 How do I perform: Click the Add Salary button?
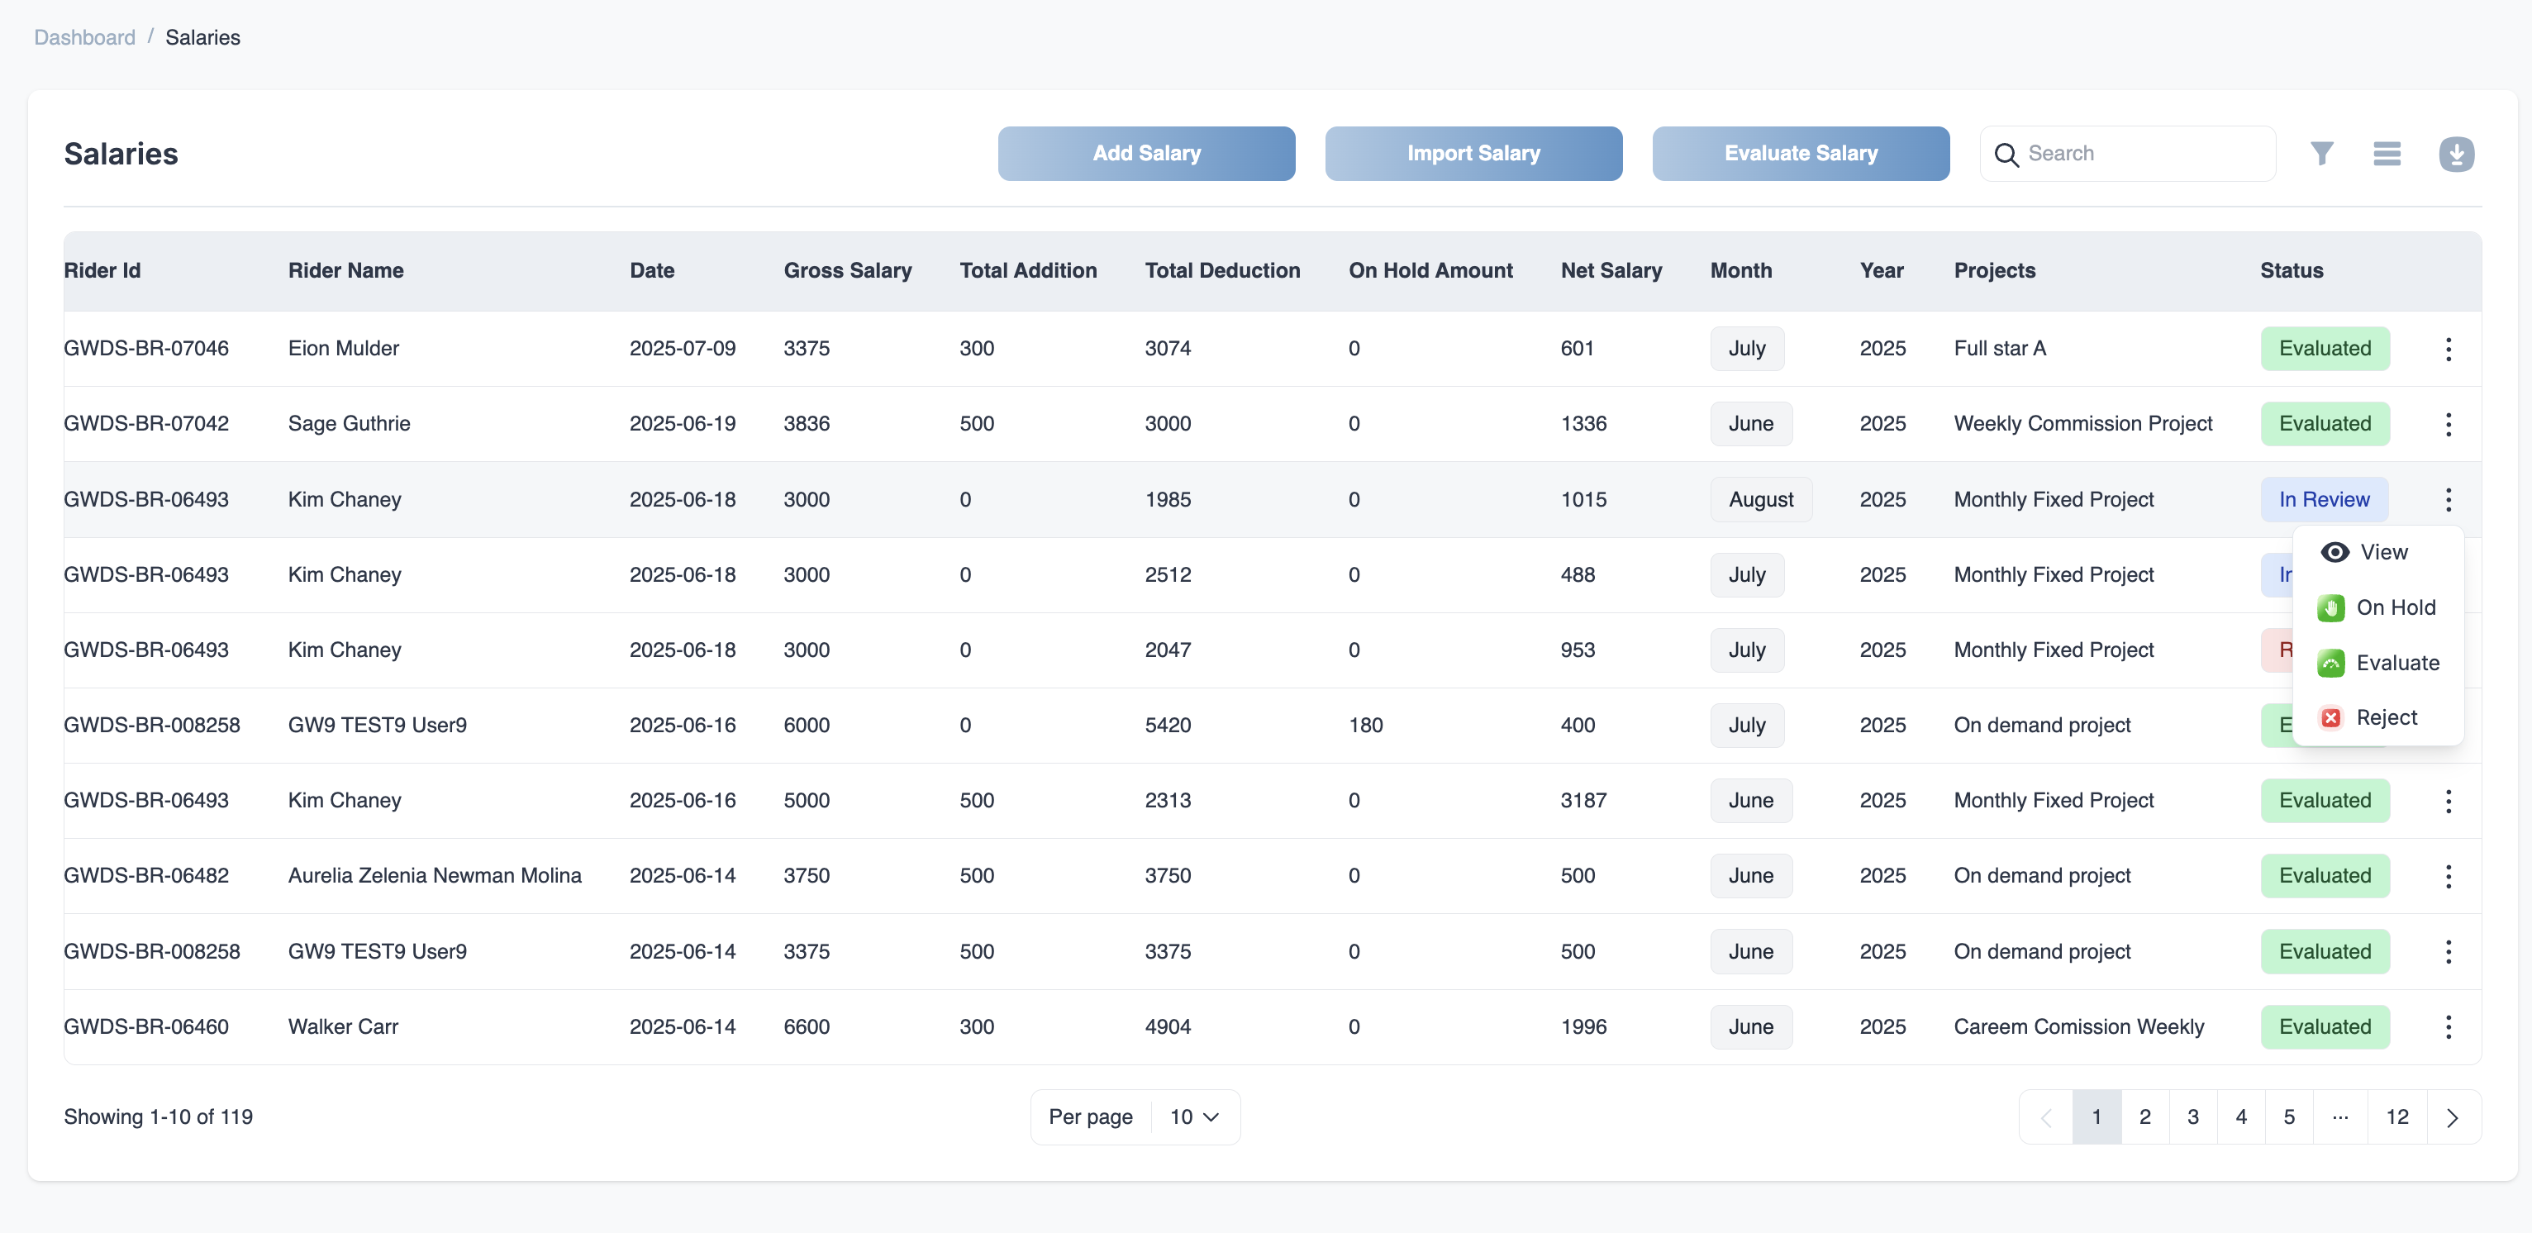pos(1146,154)
